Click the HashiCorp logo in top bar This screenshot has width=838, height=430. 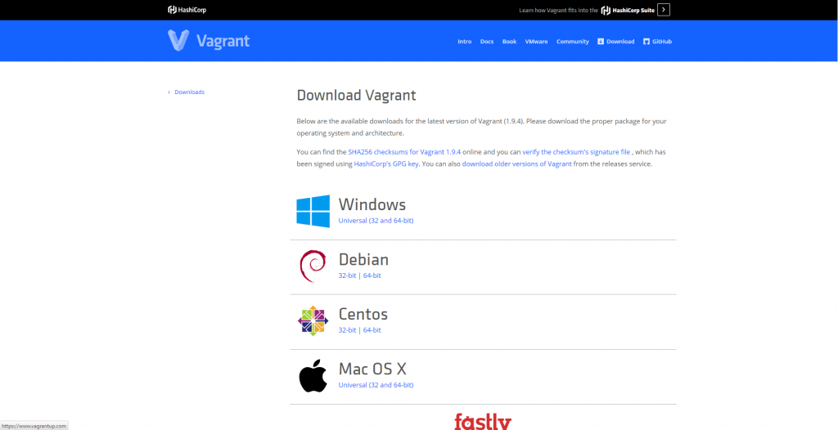187,10
